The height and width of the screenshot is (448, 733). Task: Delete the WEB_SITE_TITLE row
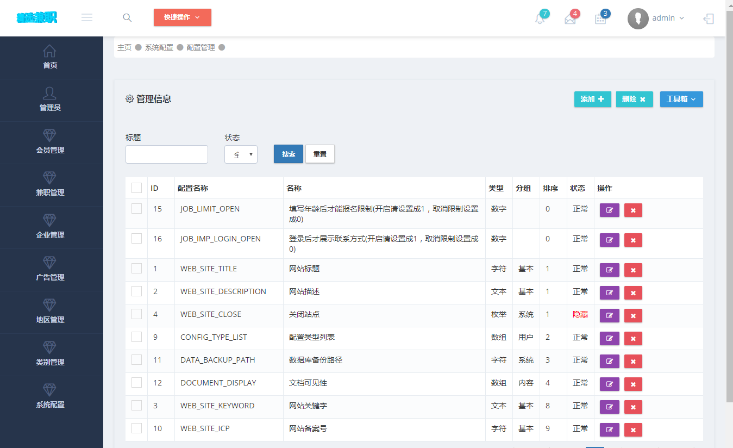(633, 270)
